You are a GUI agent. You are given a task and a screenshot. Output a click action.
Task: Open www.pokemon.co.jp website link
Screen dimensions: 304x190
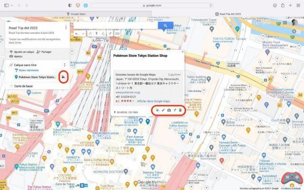pos(128,93)
